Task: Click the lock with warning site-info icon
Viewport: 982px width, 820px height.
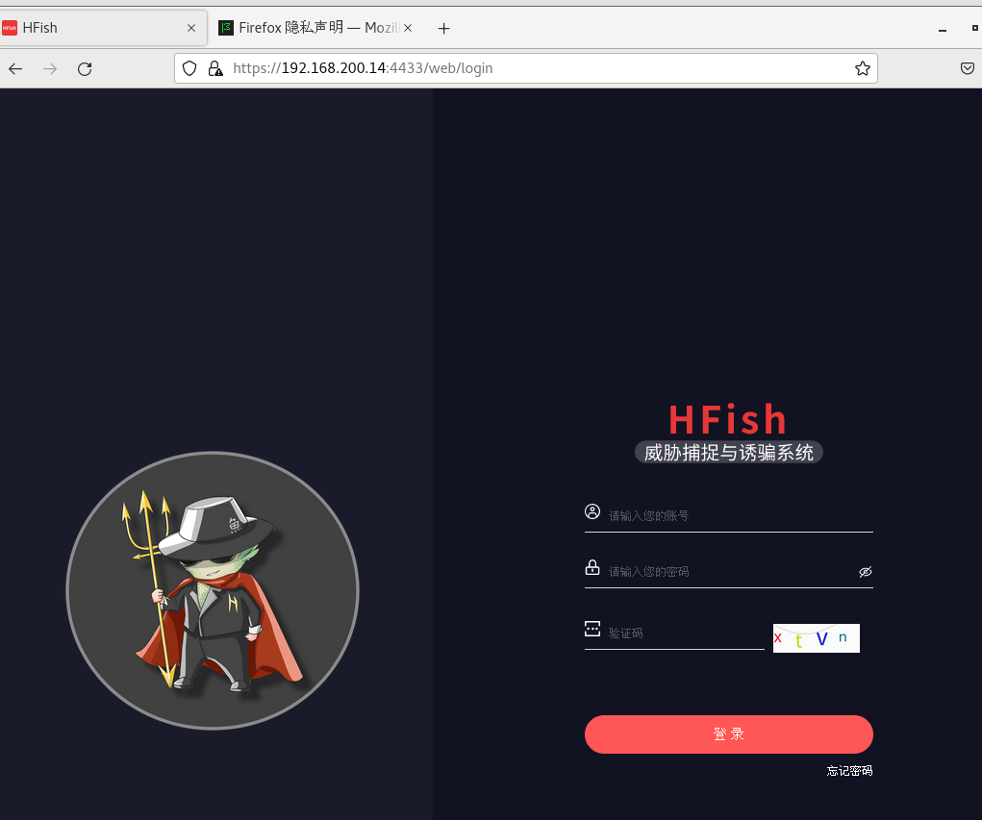Action: (215, 68)
